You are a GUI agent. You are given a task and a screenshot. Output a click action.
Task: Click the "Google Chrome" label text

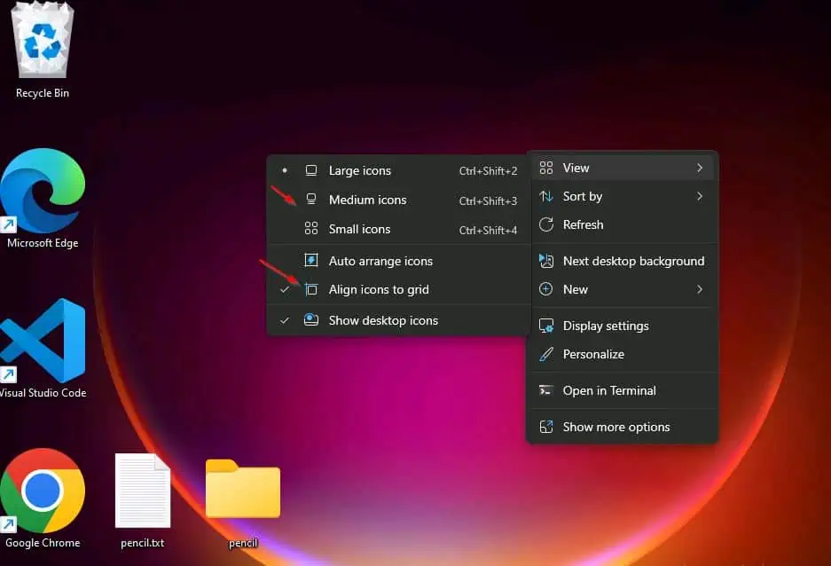point(43,543)
